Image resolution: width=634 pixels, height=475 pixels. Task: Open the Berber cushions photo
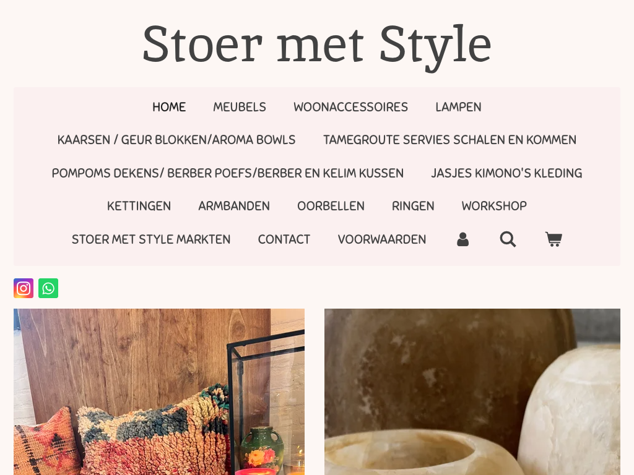[x=159, y=392]
